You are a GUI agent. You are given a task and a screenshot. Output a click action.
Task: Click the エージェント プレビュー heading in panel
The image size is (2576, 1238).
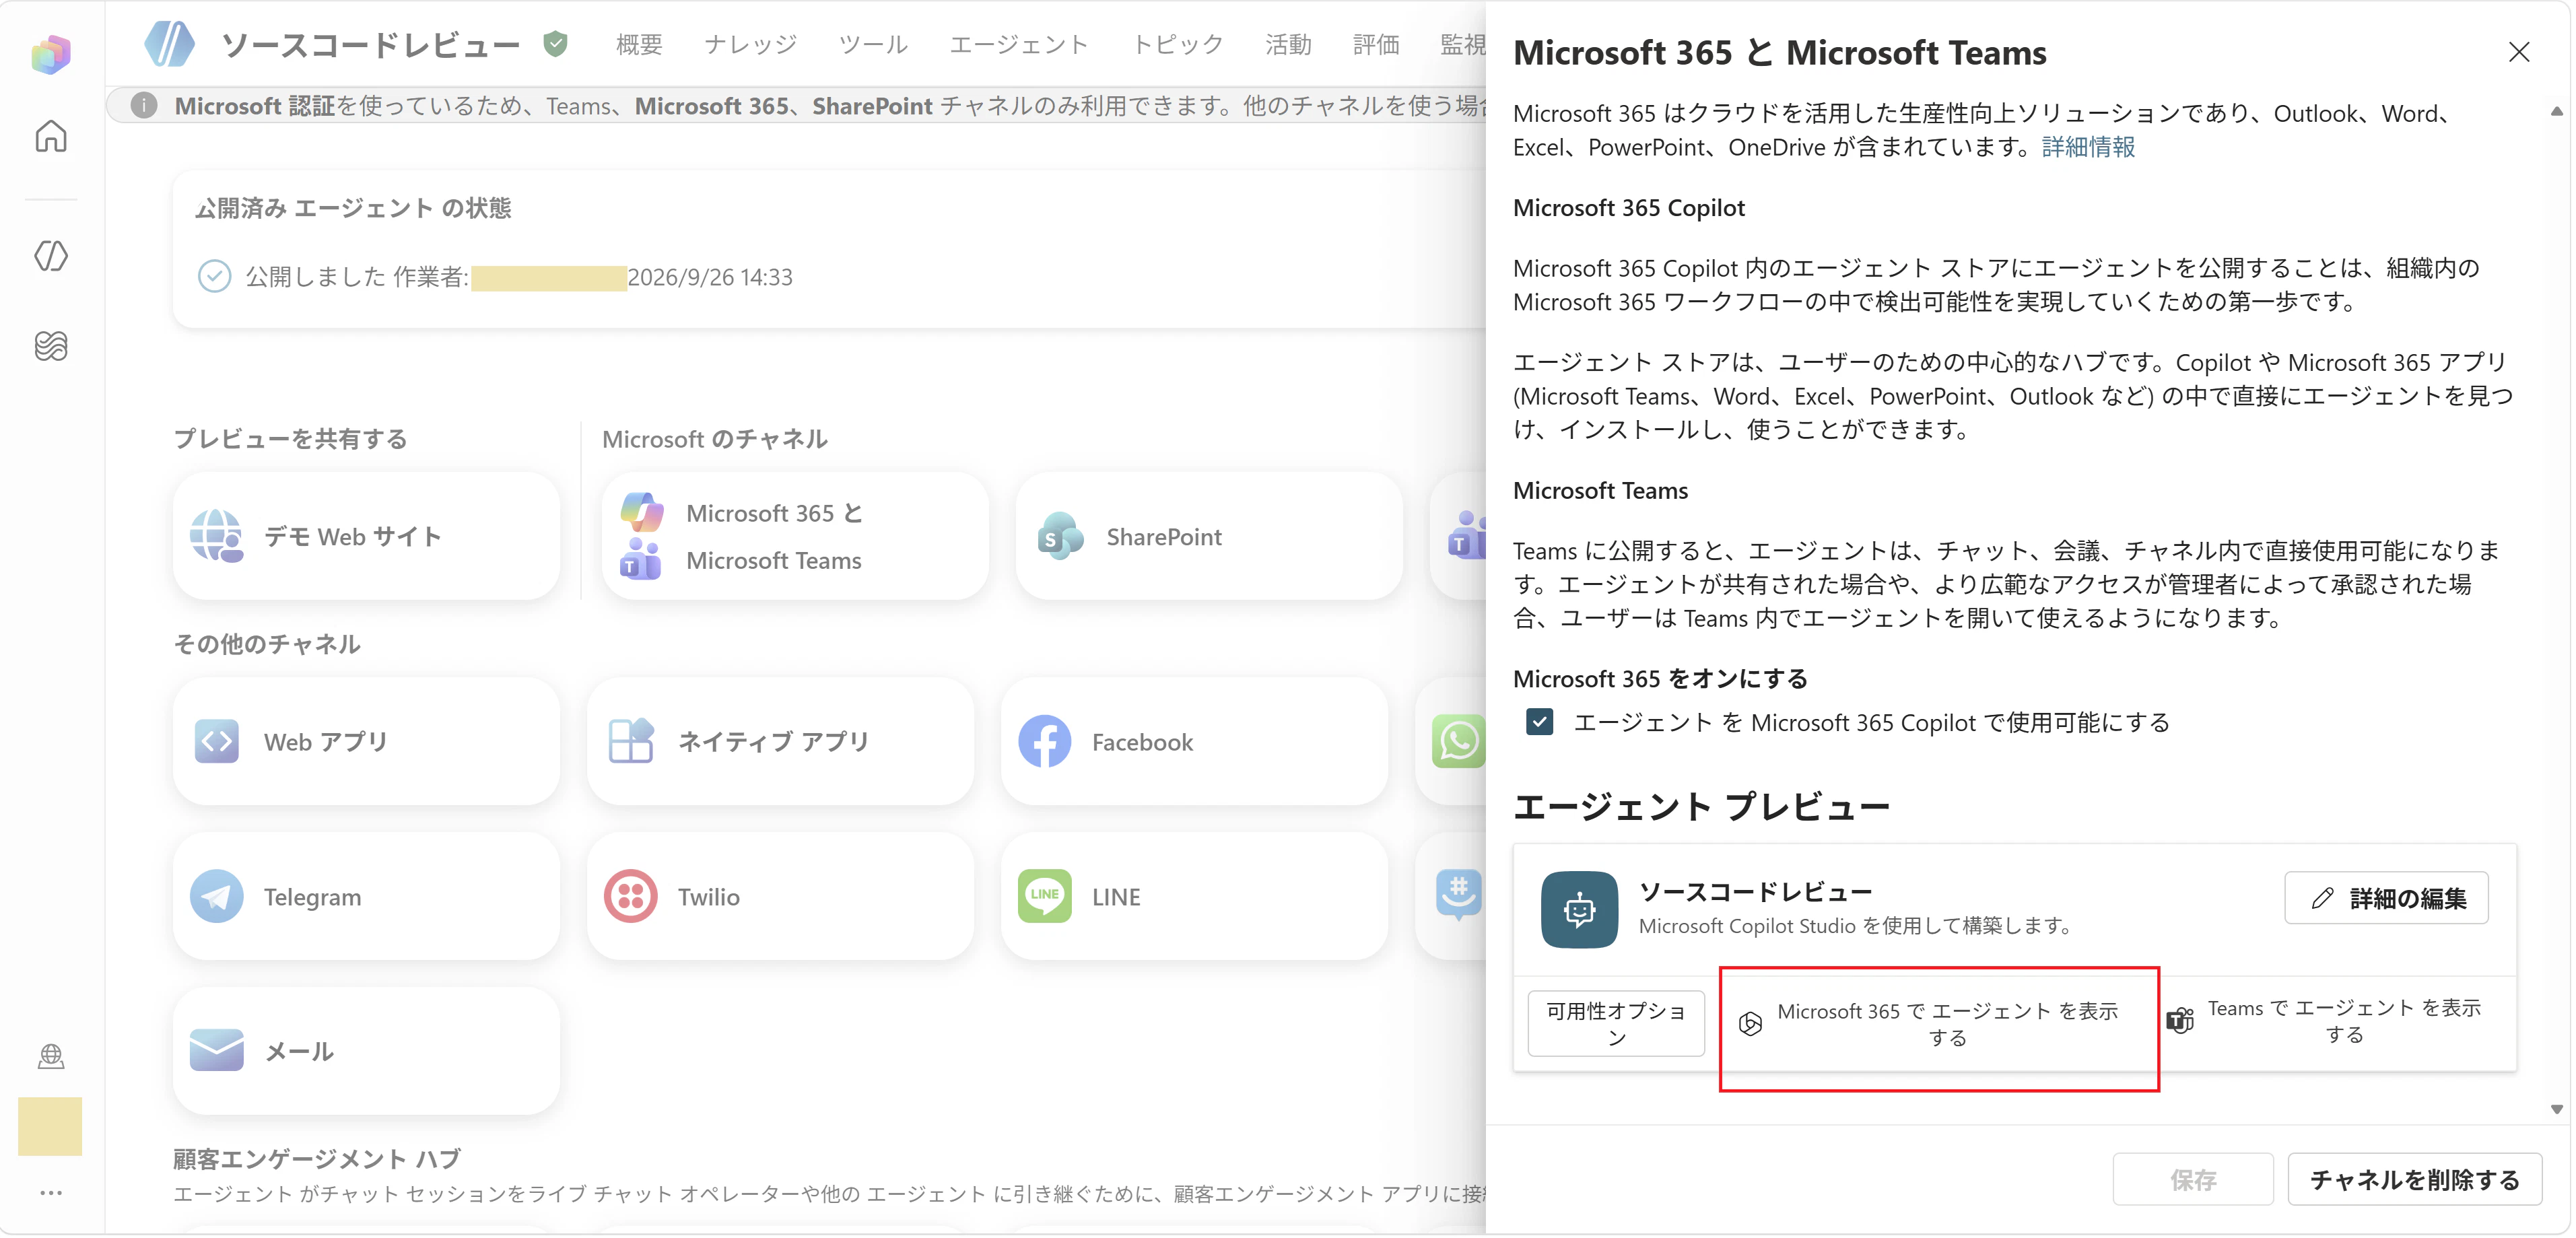(x=1701, y=806)
